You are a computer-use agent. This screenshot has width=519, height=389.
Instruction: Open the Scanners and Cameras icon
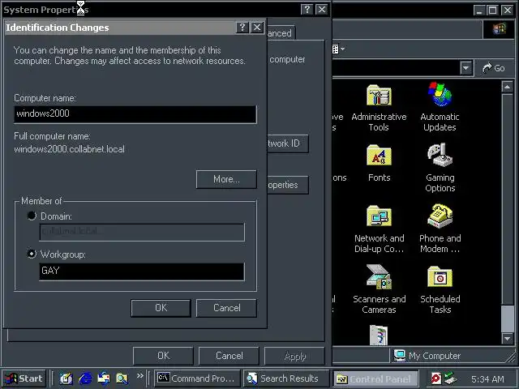[379, 289]
